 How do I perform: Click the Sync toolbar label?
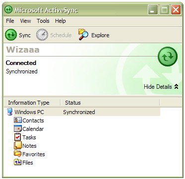(x=25, y=35)
